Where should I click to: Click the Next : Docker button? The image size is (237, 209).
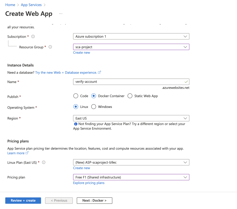point(95,200)
